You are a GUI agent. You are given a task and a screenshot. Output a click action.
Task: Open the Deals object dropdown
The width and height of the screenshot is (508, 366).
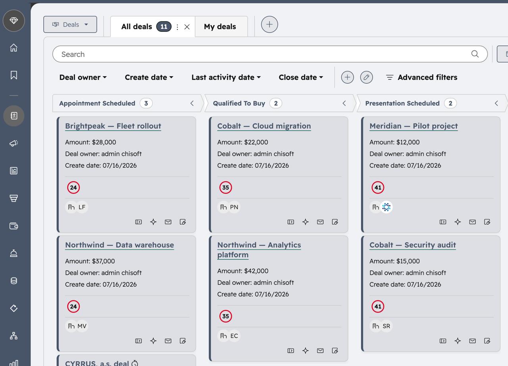coord(70,25)
